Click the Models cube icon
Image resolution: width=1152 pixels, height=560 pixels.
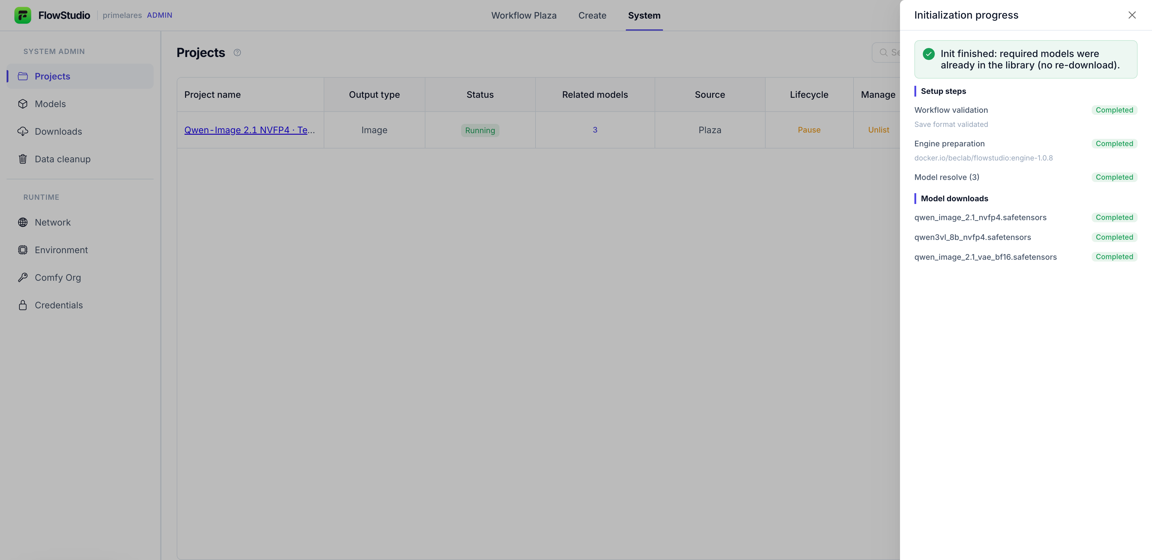(x=23, y=104)
